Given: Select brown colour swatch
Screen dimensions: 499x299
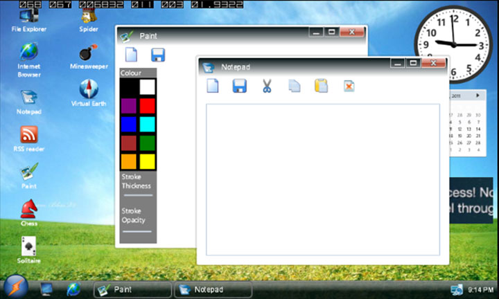Looking at the screenshot, I should pyautogui.click(x=129, y=143).
